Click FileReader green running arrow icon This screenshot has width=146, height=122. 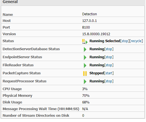pyautogui.click(x=85, y=65)
